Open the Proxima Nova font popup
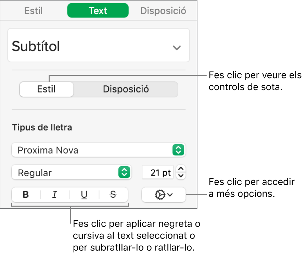This screenshot has width=306, height=257. coord(99,150)
